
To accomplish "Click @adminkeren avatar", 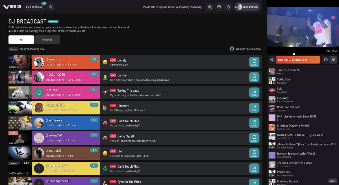I will (39, 123).
